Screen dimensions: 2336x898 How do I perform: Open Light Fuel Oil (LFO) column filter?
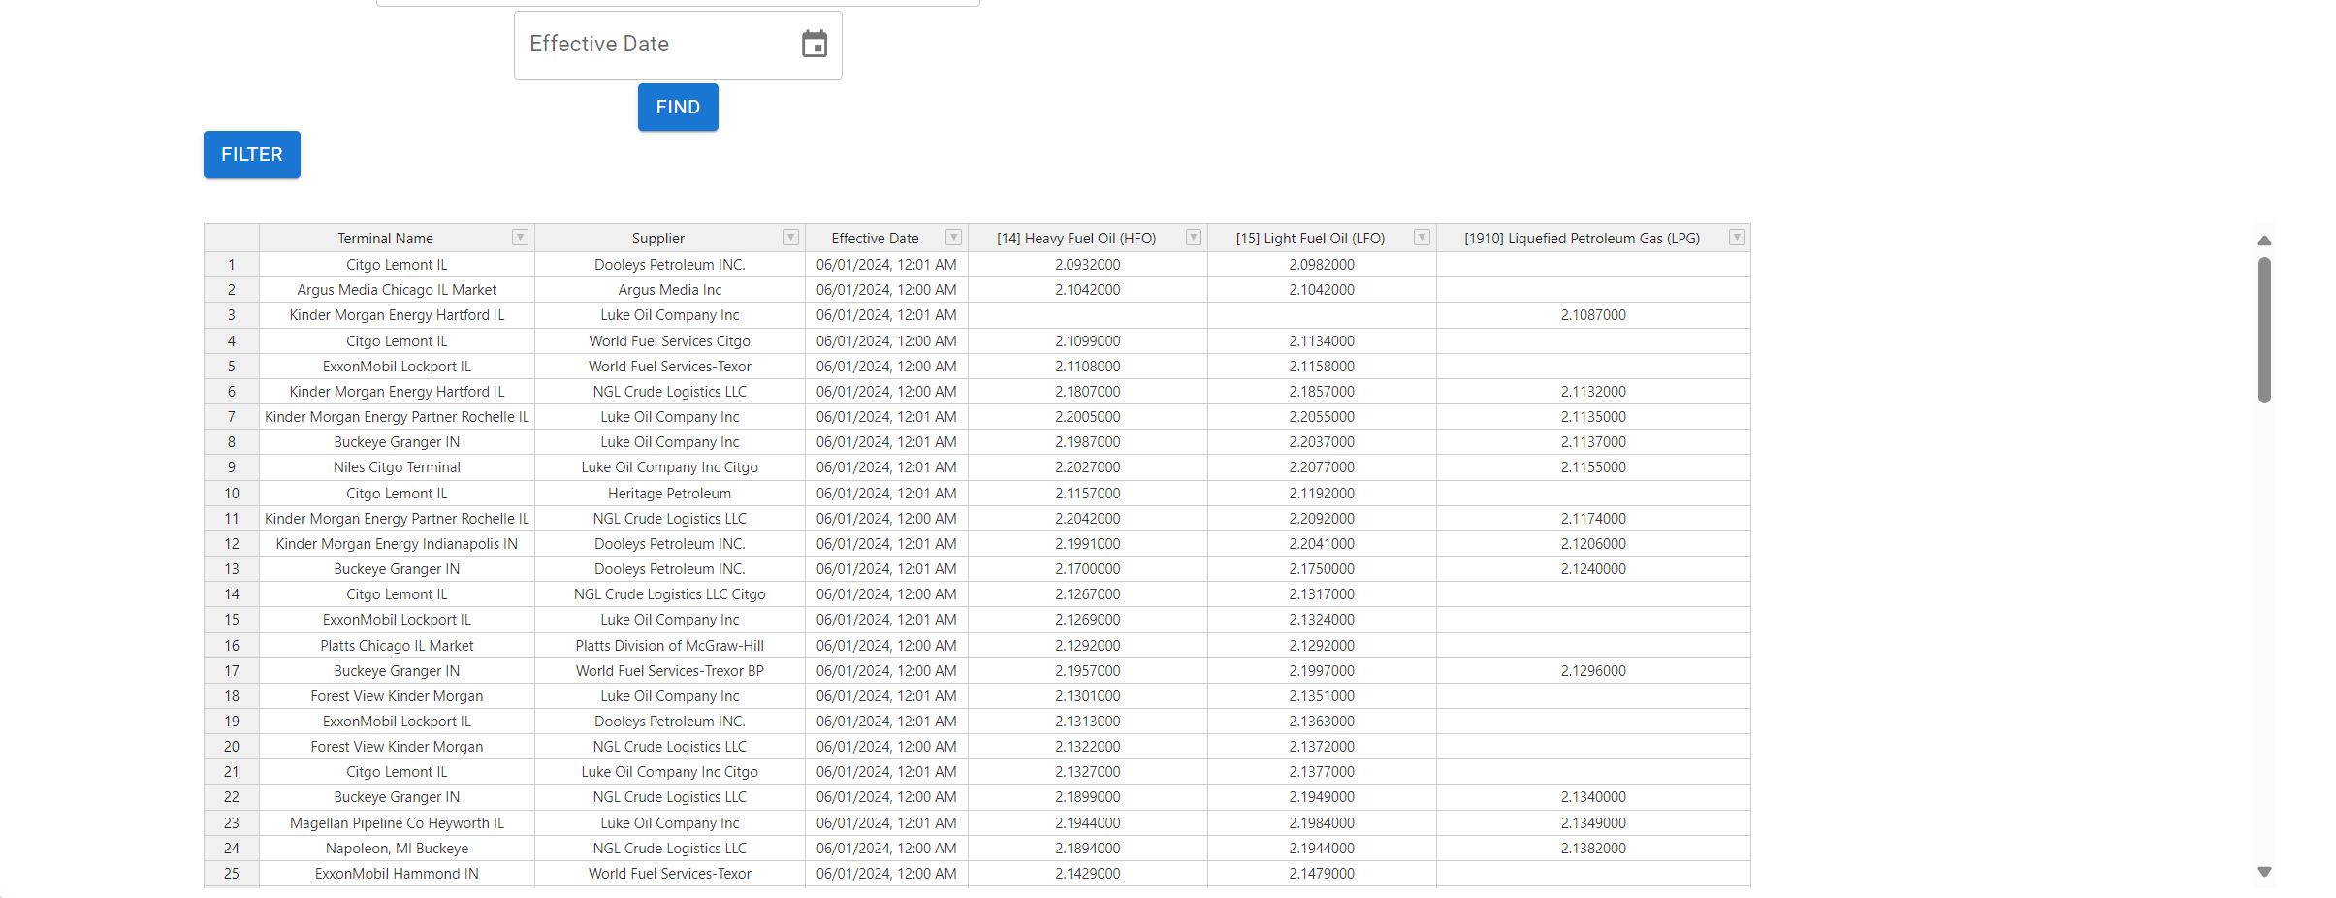(1422, 238)
